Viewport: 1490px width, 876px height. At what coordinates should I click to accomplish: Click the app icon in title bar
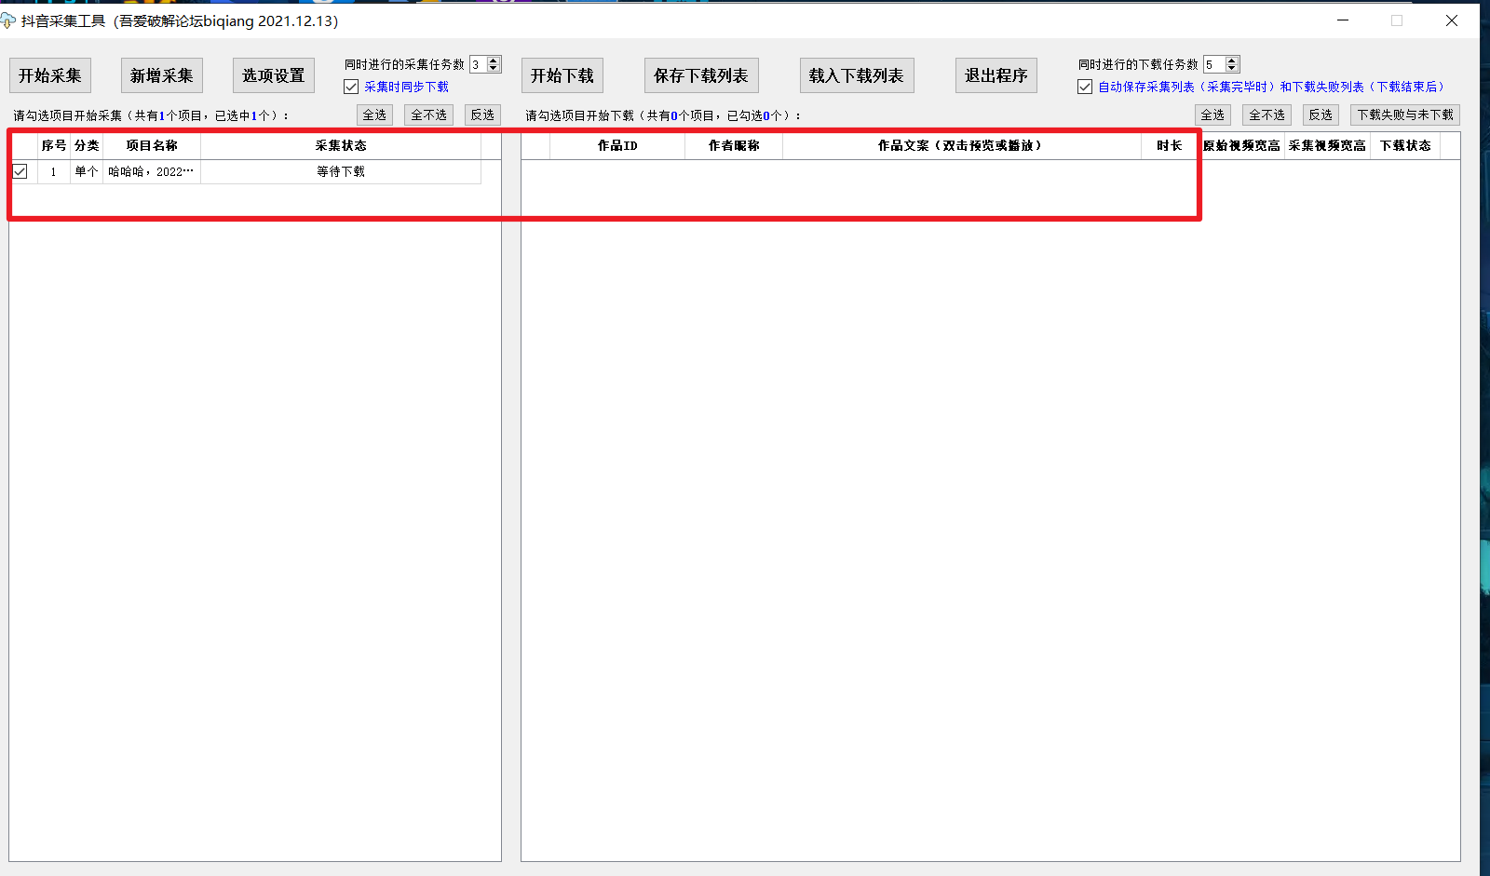[x=8, y=20]
